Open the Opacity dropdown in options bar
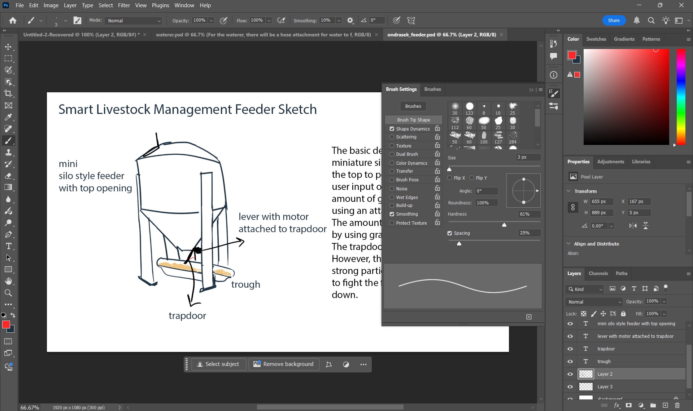This screenshot has height=411, width=693. (x=211, y=21)
